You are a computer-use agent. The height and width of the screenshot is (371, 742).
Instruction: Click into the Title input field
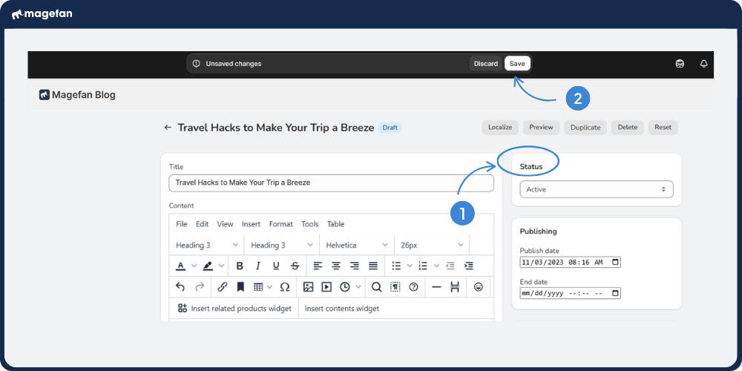tap(331, 183)
